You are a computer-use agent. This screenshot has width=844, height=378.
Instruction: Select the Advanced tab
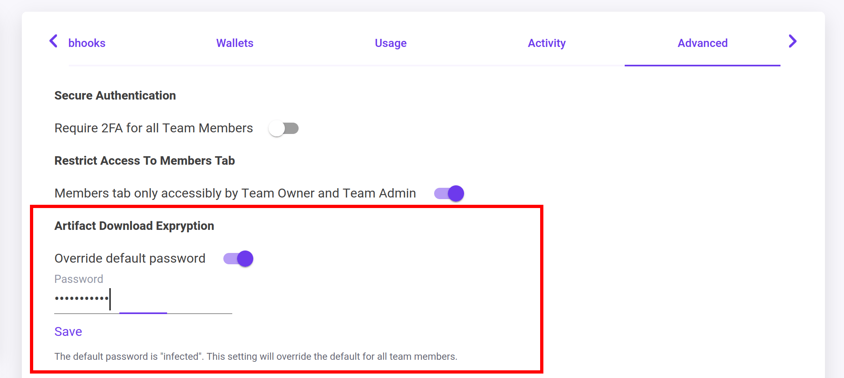coord(702,43)
